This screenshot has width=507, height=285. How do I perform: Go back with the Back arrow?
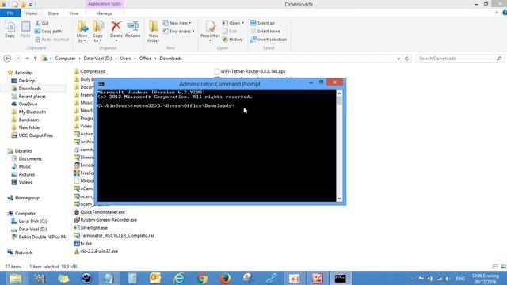pos(7,59)
